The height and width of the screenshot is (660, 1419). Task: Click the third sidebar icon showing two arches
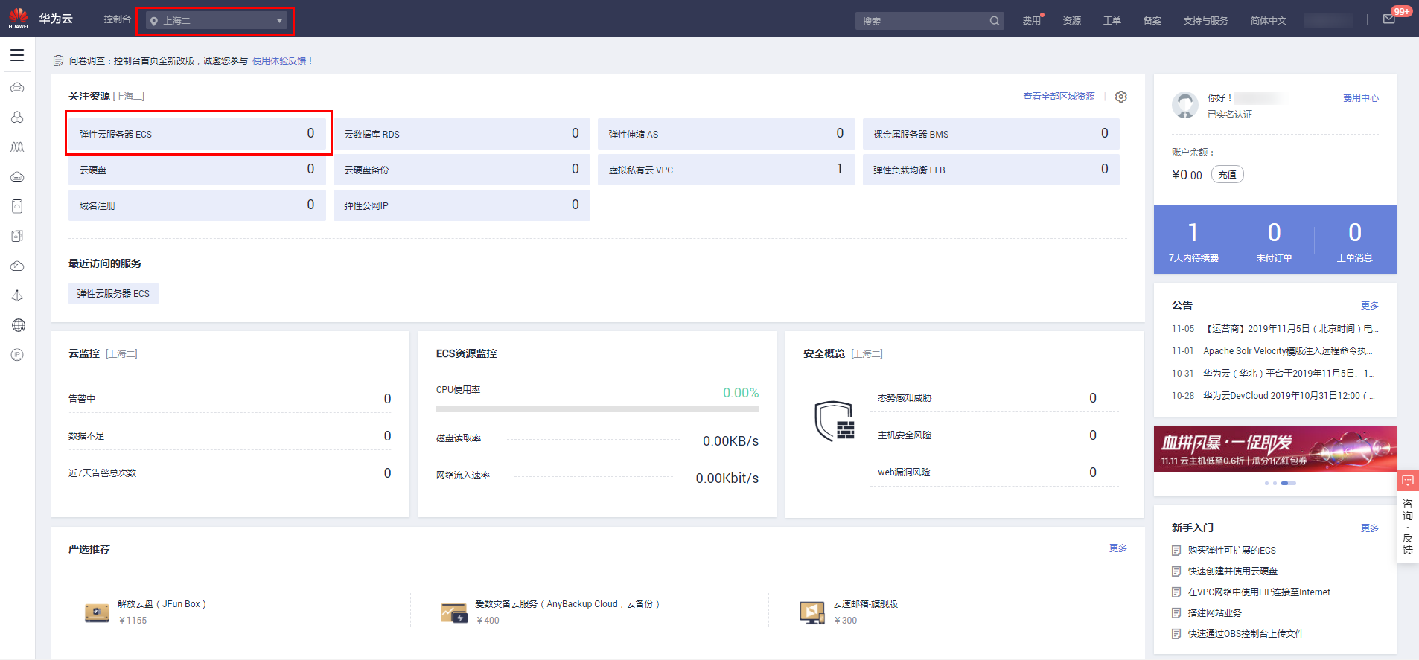(x=17, y=147)
